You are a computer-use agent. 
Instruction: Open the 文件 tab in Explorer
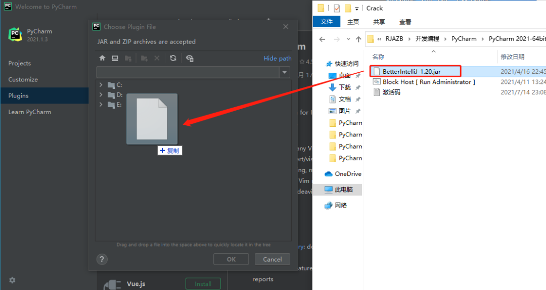pos(326,22)
